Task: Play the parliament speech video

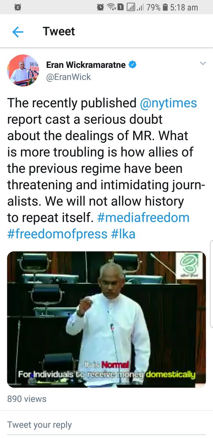Action: pos(106,319)
